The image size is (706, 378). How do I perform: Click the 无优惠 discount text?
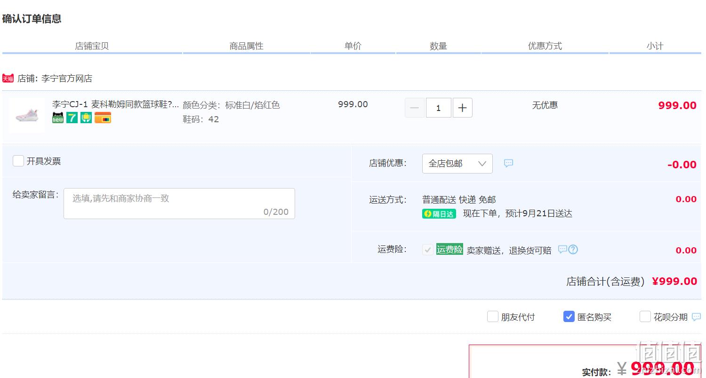coord(545,105)
